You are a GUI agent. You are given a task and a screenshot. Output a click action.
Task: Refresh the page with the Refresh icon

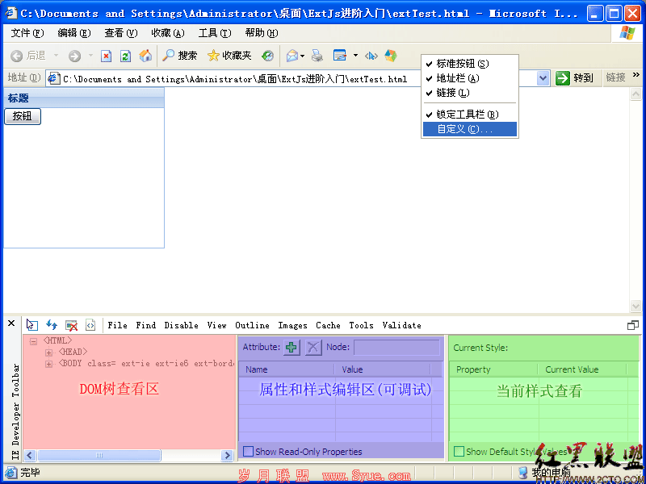click(126, 56)
